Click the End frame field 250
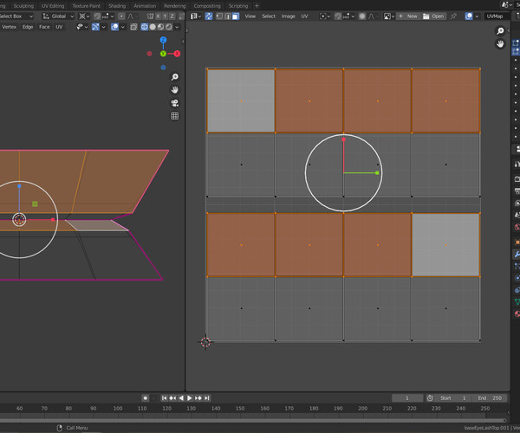520x433 pixels. click(x=491, y=397)
